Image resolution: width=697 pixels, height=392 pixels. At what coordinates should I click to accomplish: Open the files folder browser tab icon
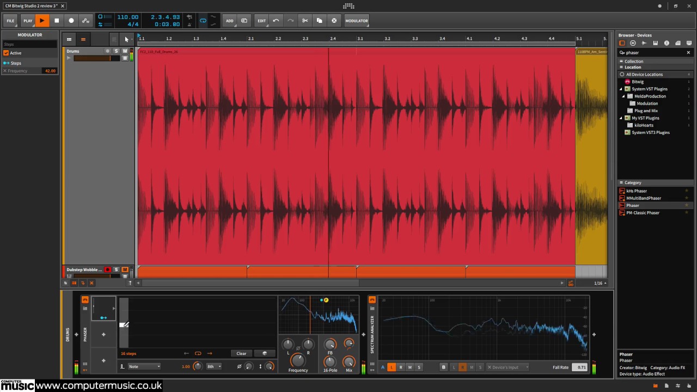677,43
